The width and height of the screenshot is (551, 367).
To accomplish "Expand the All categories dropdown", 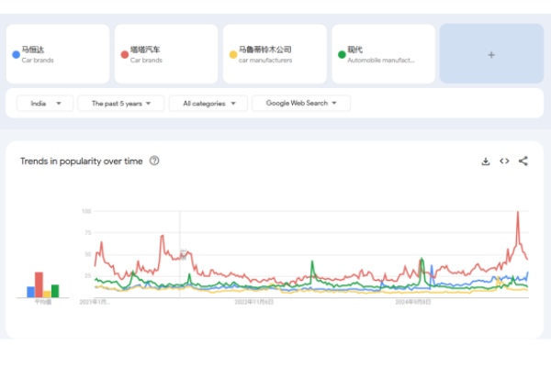I will 208,104.
